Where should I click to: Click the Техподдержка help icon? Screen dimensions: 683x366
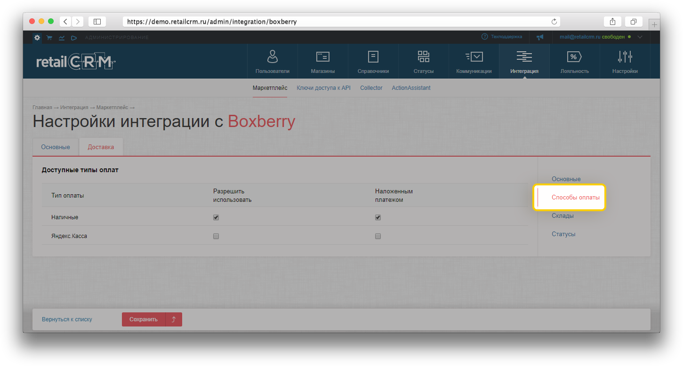tap(484, 37)
